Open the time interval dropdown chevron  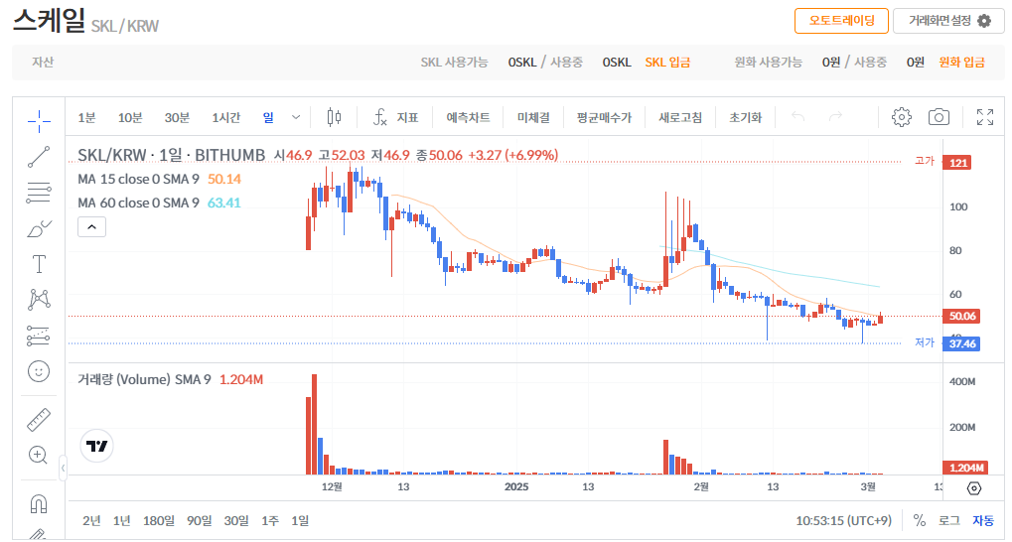tap(296, 117)
